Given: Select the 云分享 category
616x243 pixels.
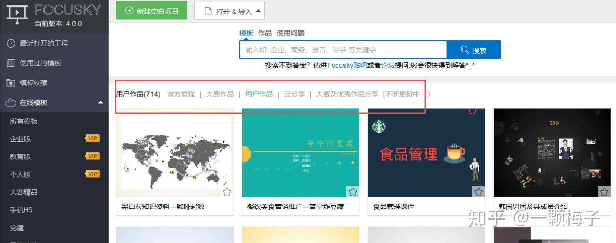Looking at the screenshot, I should 294,94.
